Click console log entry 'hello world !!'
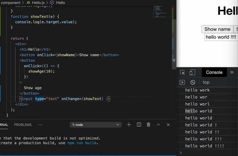 pos(202,132)
